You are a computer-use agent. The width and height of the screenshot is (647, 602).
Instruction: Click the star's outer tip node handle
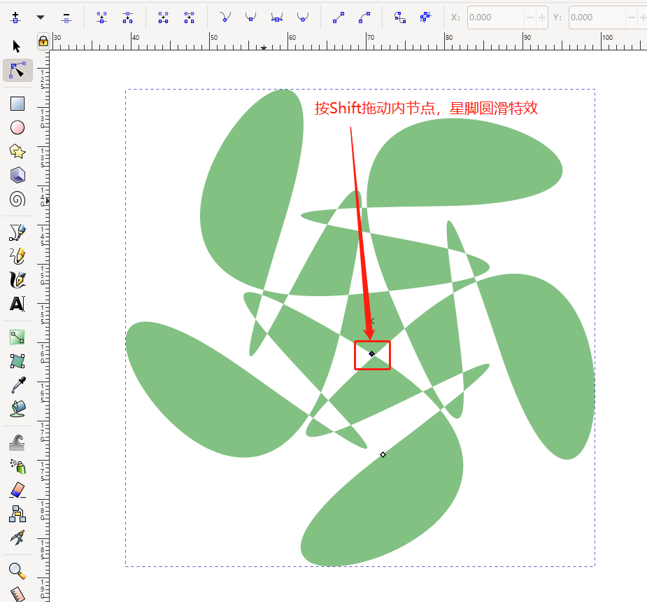point(383,454)
